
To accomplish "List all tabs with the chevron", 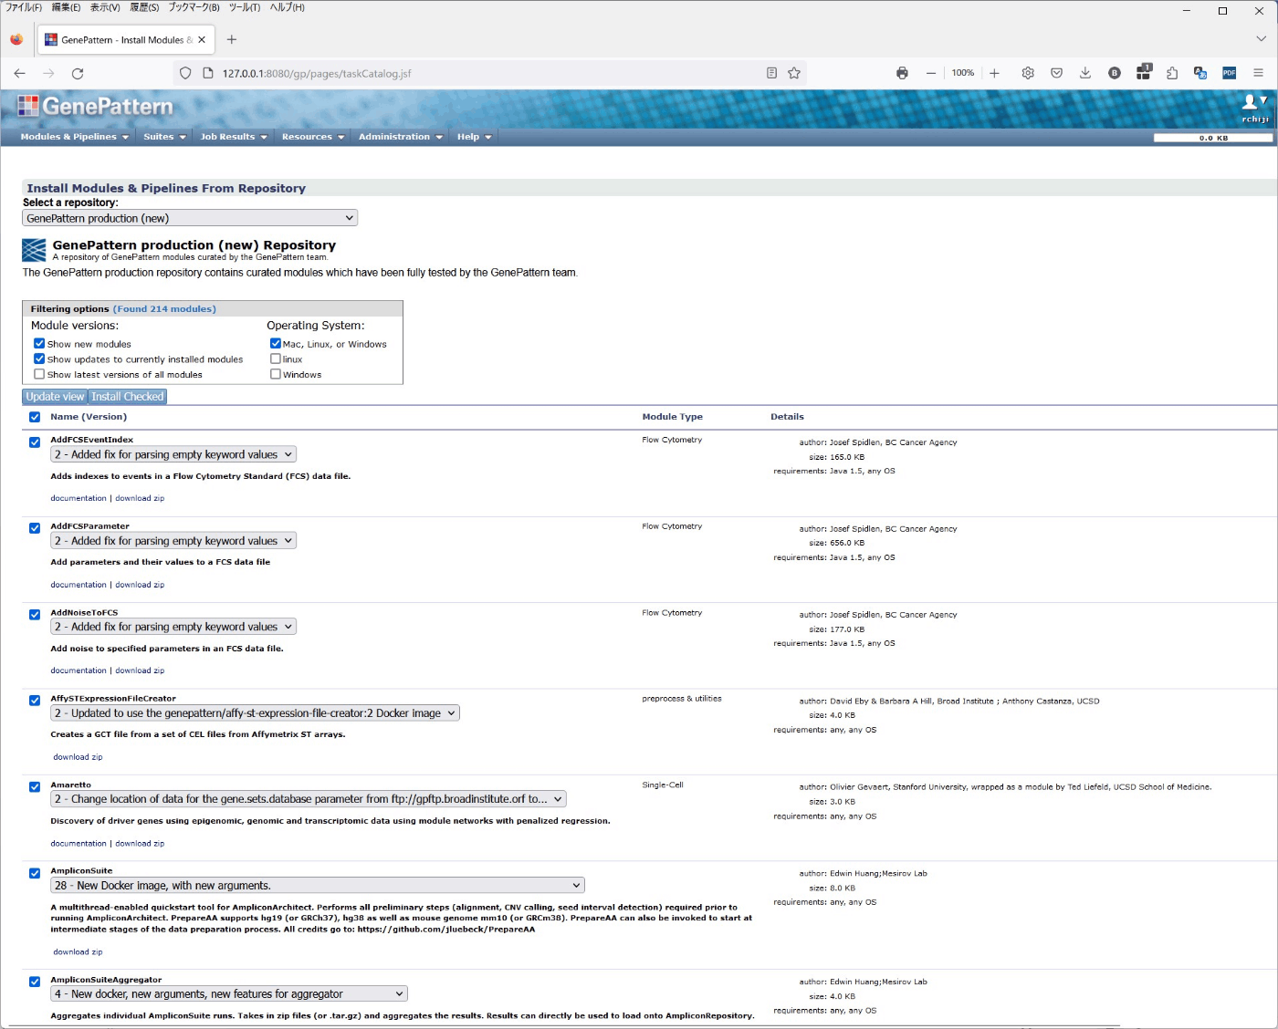I will tap(1261, 39).
